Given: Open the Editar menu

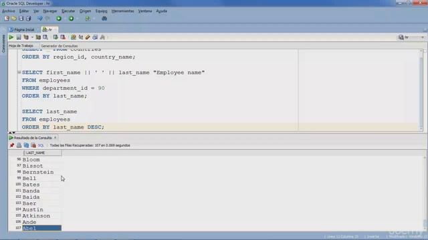Looking at the screenshot, I should pyautogui.click(x=24, y=11).
